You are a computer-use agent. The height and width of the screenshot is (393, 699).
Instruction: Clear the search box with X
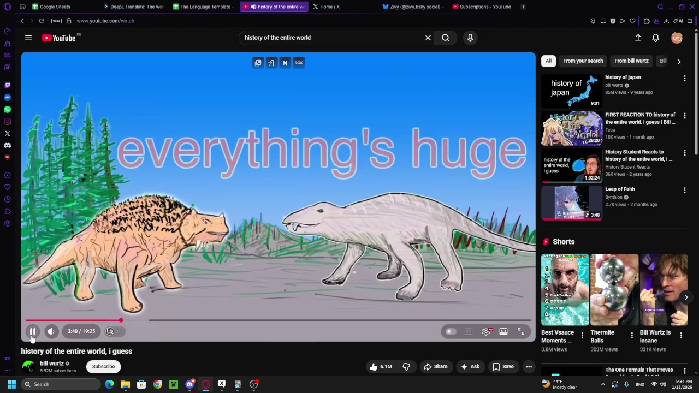(428, 38)
